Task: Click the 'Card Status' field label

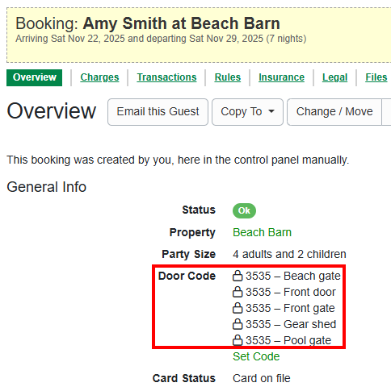Action: point(184,378)
